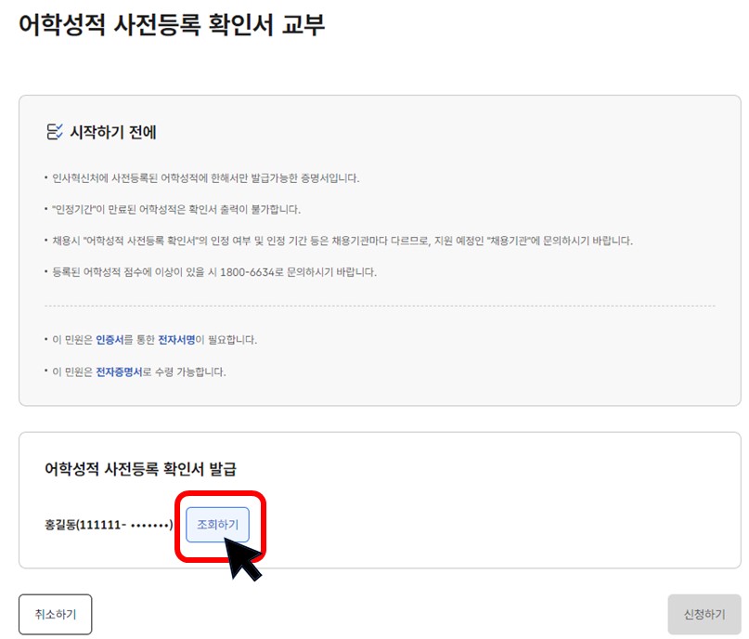Select the heading 시작하기 전에

tap(113, 133)
